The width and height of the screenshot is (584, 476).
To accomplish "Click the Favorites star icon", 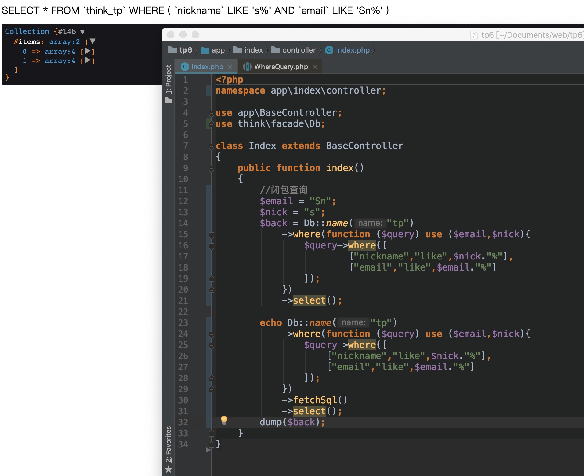I will pos(168,469).
